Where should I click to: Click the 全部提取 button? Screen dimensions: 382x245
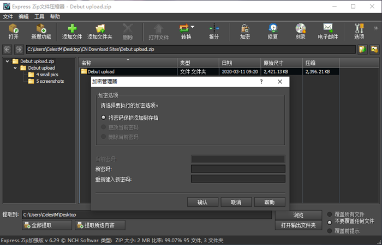(x=47, y=225)
